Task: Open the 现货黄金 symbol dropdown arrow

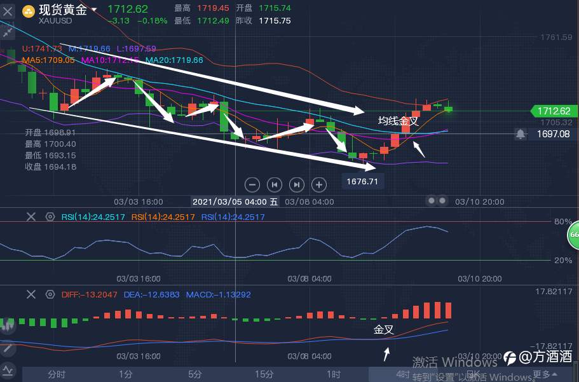Action: tap(94, 10)
